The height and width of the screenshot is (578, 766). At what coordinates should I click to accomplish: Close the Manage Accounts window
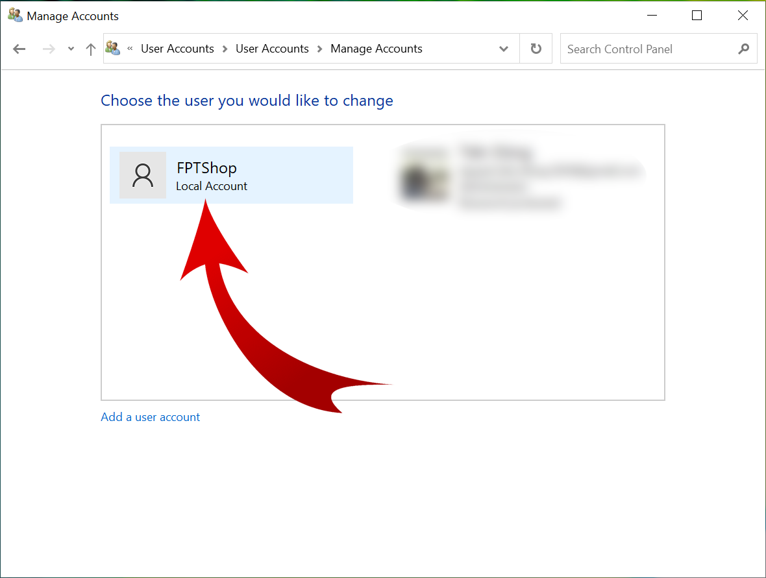click(743, 16)
